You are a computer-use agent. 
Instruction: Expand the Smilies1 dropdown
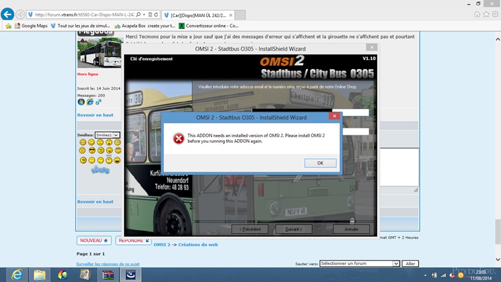107,135
